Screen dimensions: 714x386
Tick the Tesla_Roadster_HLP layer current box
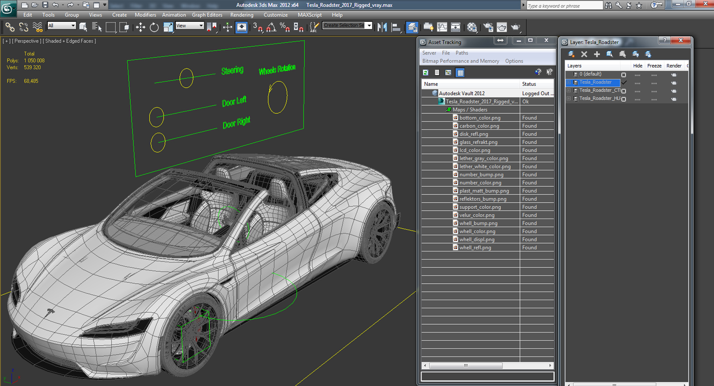tap(624, 99)
